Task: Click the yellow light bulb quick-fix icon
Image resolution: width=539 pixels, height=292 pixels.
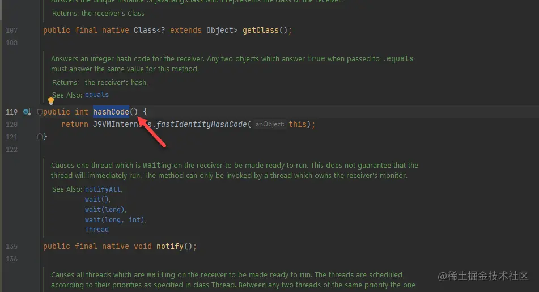Action: click(x=51, y=101)
